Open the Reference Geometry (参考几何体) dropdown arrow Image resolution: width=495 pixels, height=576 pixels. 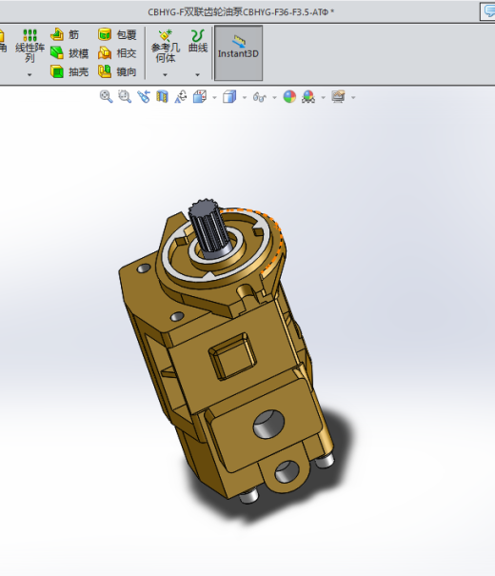point(166,75)
